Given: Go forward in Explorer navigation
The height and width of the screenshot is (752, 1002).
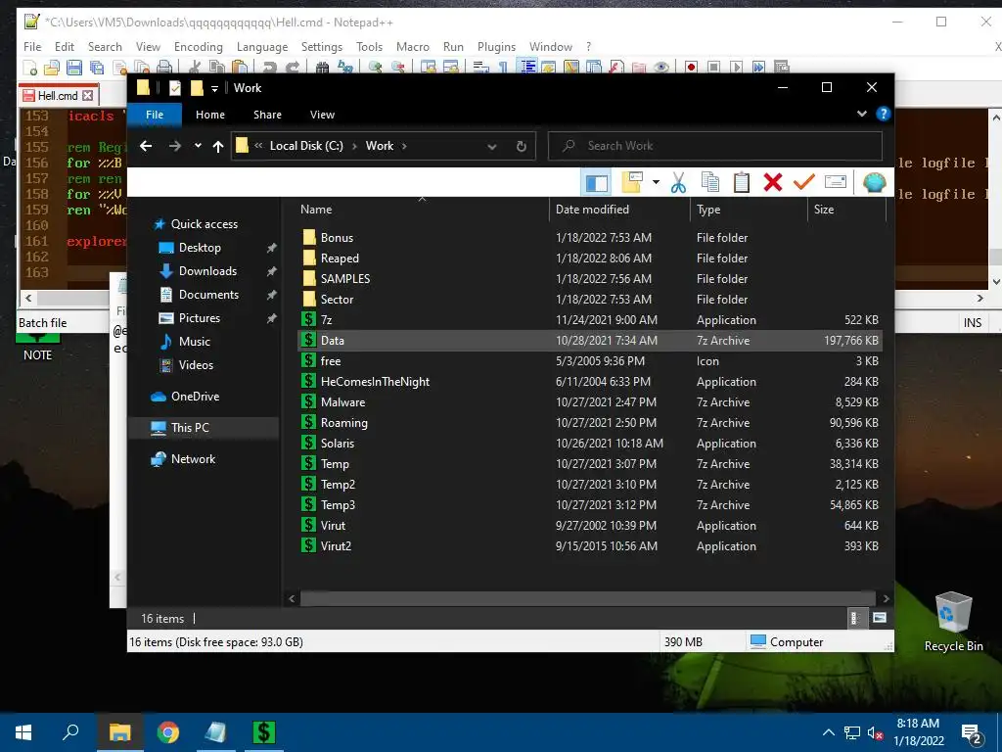Looking at the screenshot, I should (174, 146).
